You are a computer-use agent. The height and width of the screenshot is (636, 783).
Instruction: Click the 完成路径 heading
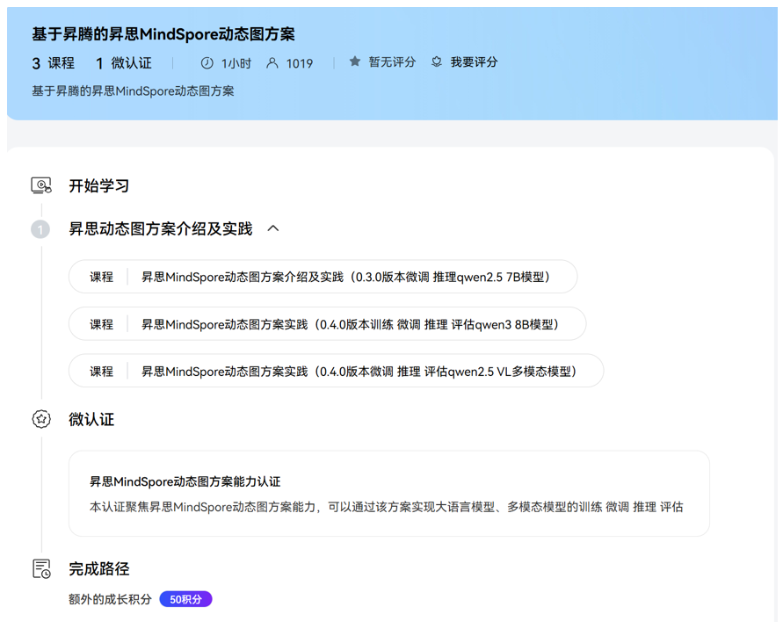tap(99, 568)
